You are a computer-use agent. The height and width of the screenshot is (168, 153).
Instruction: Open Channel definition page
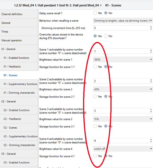(x=19, y=14)
